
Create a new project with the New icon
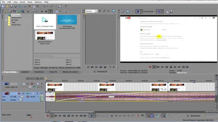tap(3, 6)
